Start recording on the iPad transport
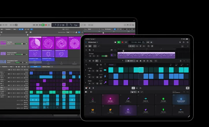Image resolution: width=209 pixels, height=127 pixels. 122,42
